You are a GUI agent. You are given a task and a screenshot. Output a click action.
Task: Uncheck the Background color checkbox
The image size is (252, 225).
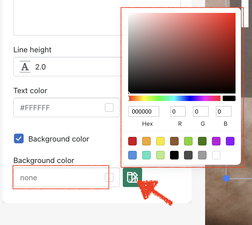(19, 138)
